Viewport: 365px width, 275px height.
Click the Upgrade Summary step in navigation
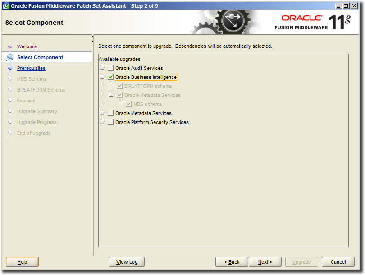[37, 111]
